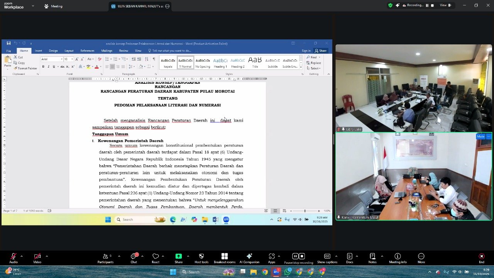The height and width of the screenshot is (278, 494).
Task: Switch to the Meeting tab
Action: pos(53,6)
